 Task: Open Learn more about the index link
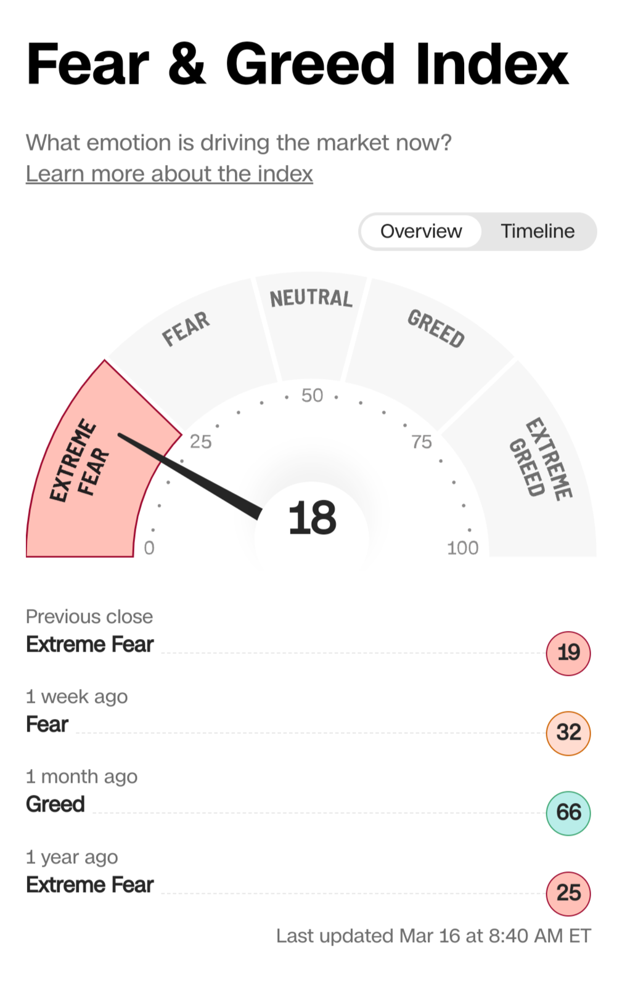170,174
